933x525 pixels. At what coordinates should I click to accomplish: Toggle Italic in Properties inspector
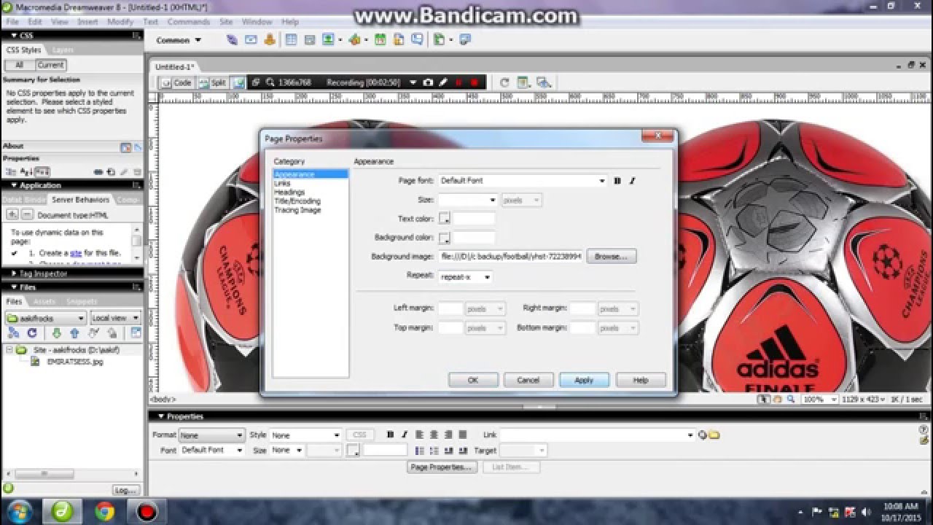tap(404, 435)
